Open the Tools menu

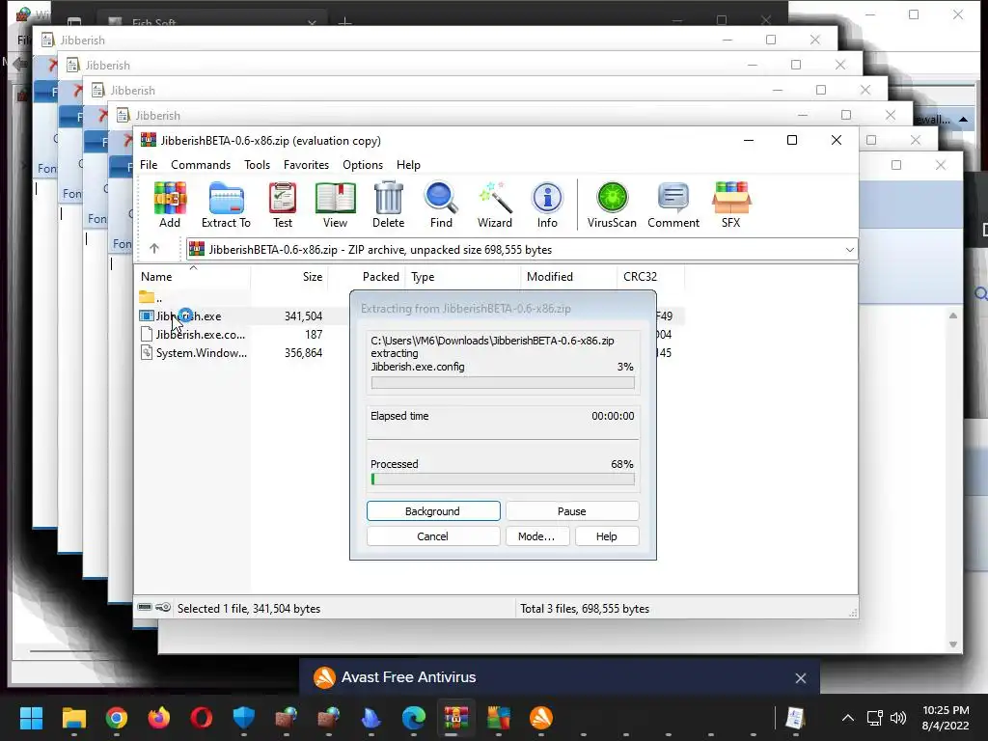click(257, 164)
